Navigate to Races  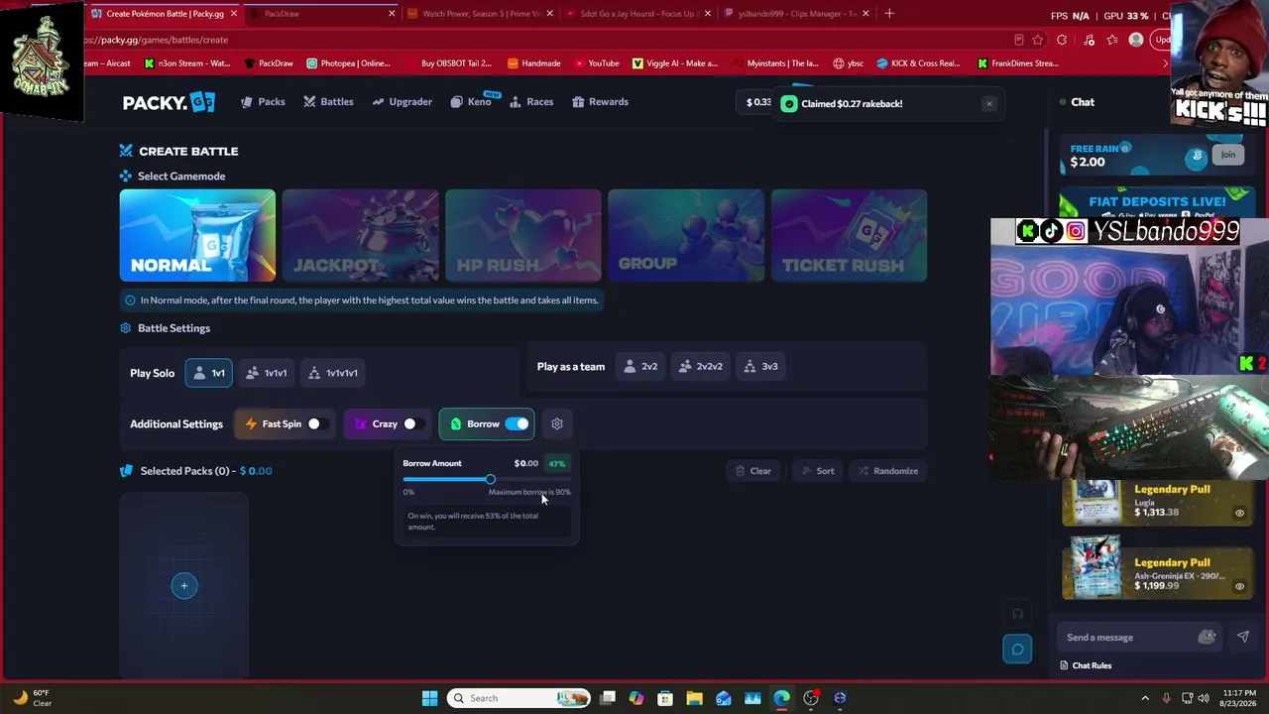coord(531,102)
